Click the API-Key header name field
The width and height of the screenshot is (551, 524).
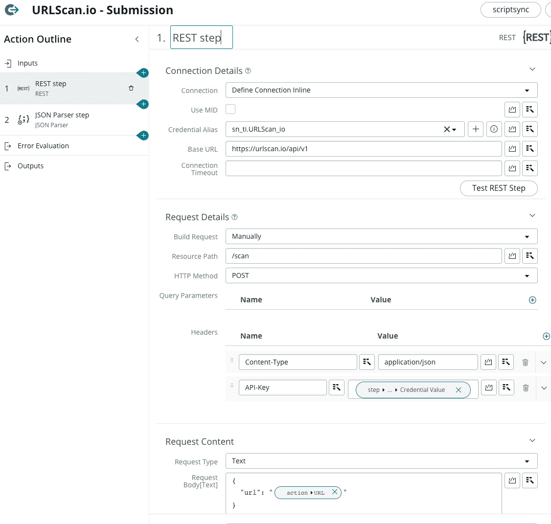click(x=283, y=387)
